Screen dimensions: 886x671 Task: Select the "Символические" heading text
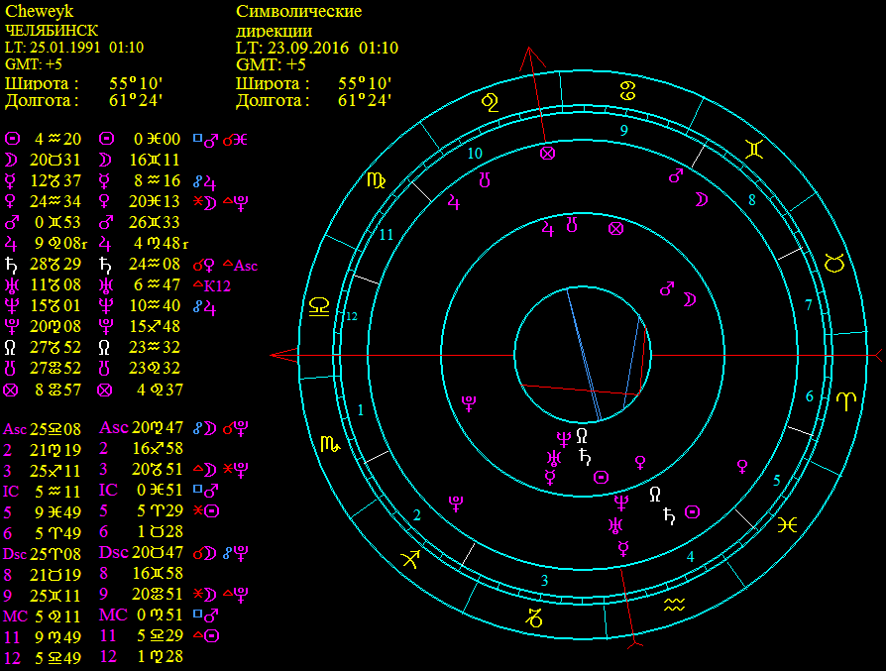click(299, 11)
